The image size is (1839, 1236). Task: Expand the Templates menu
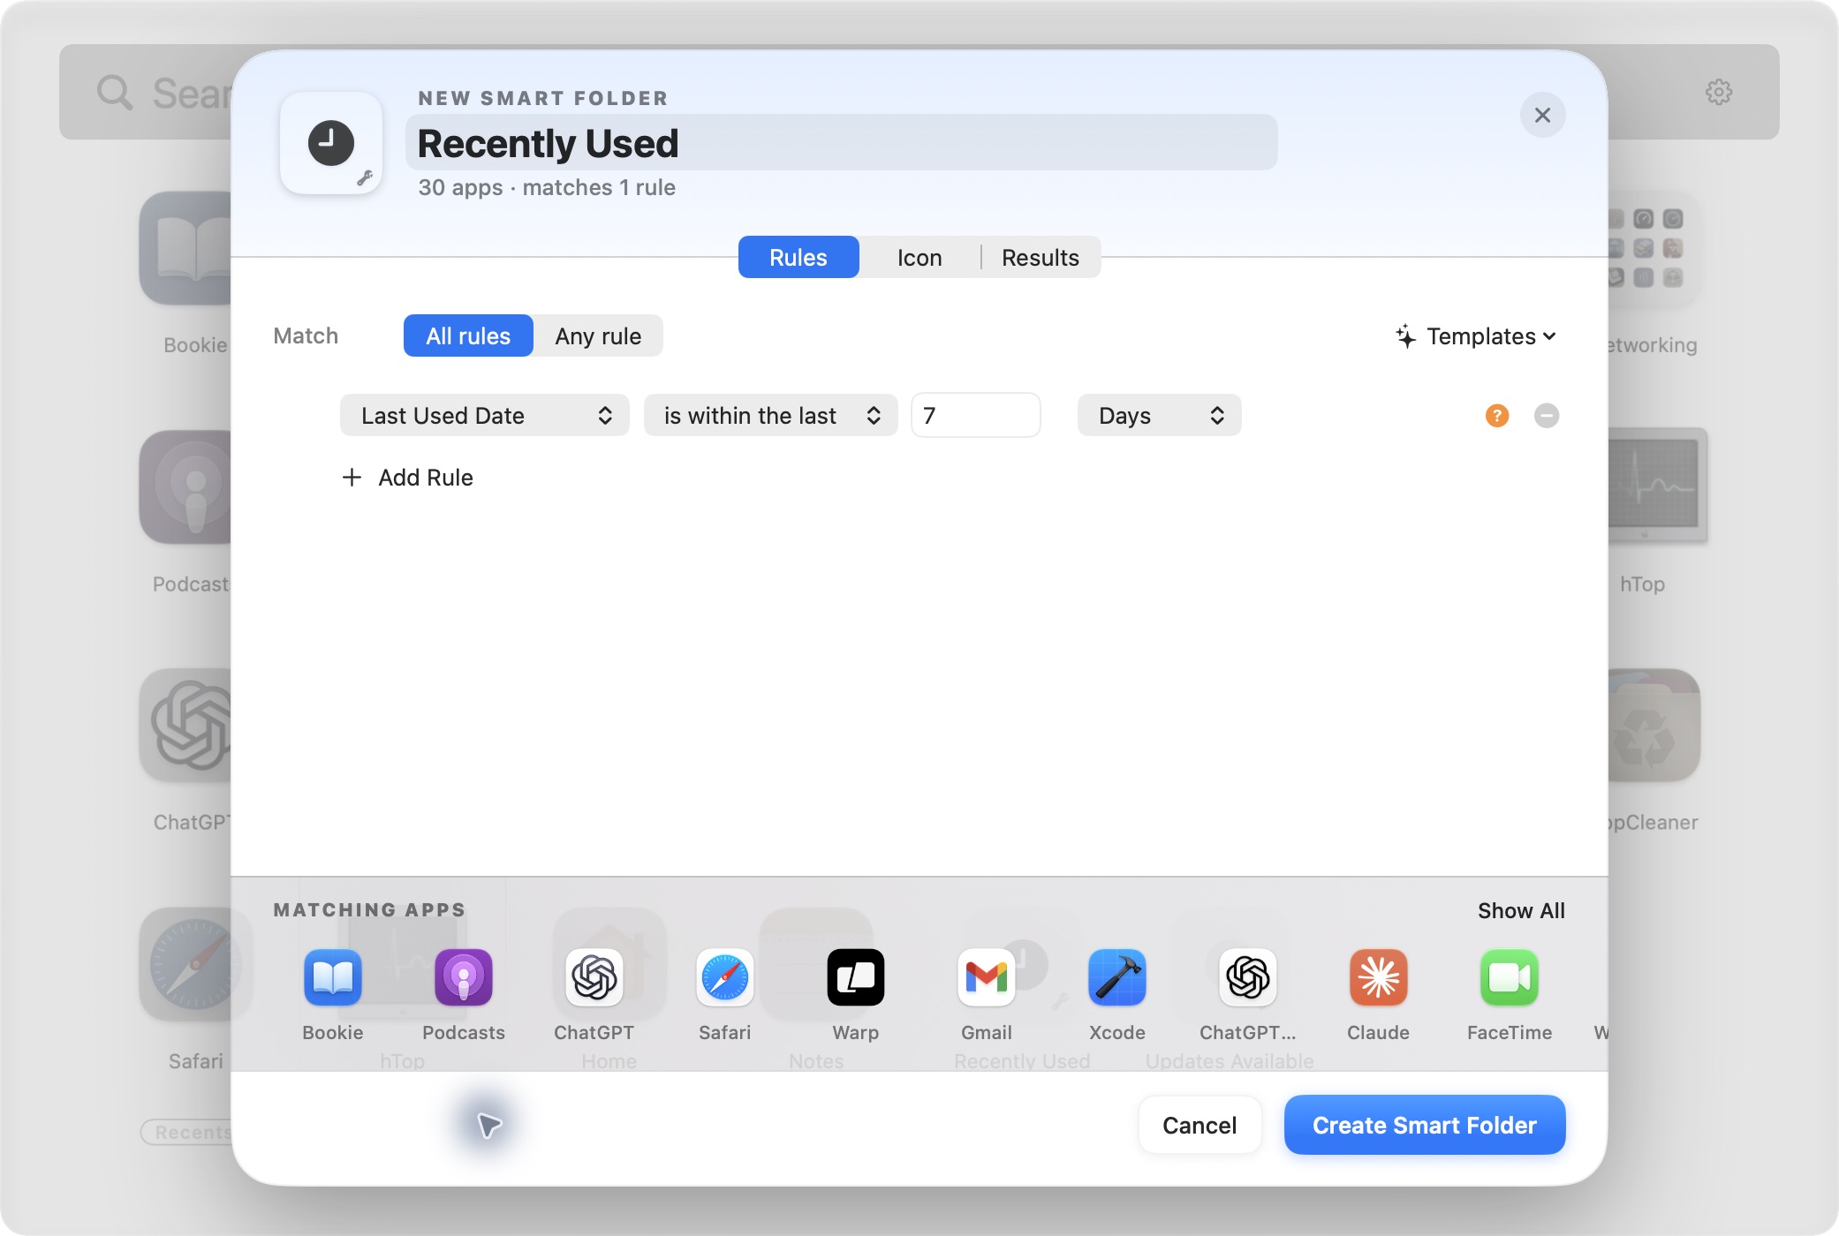pyautogui.click(x=1476, y=336)
